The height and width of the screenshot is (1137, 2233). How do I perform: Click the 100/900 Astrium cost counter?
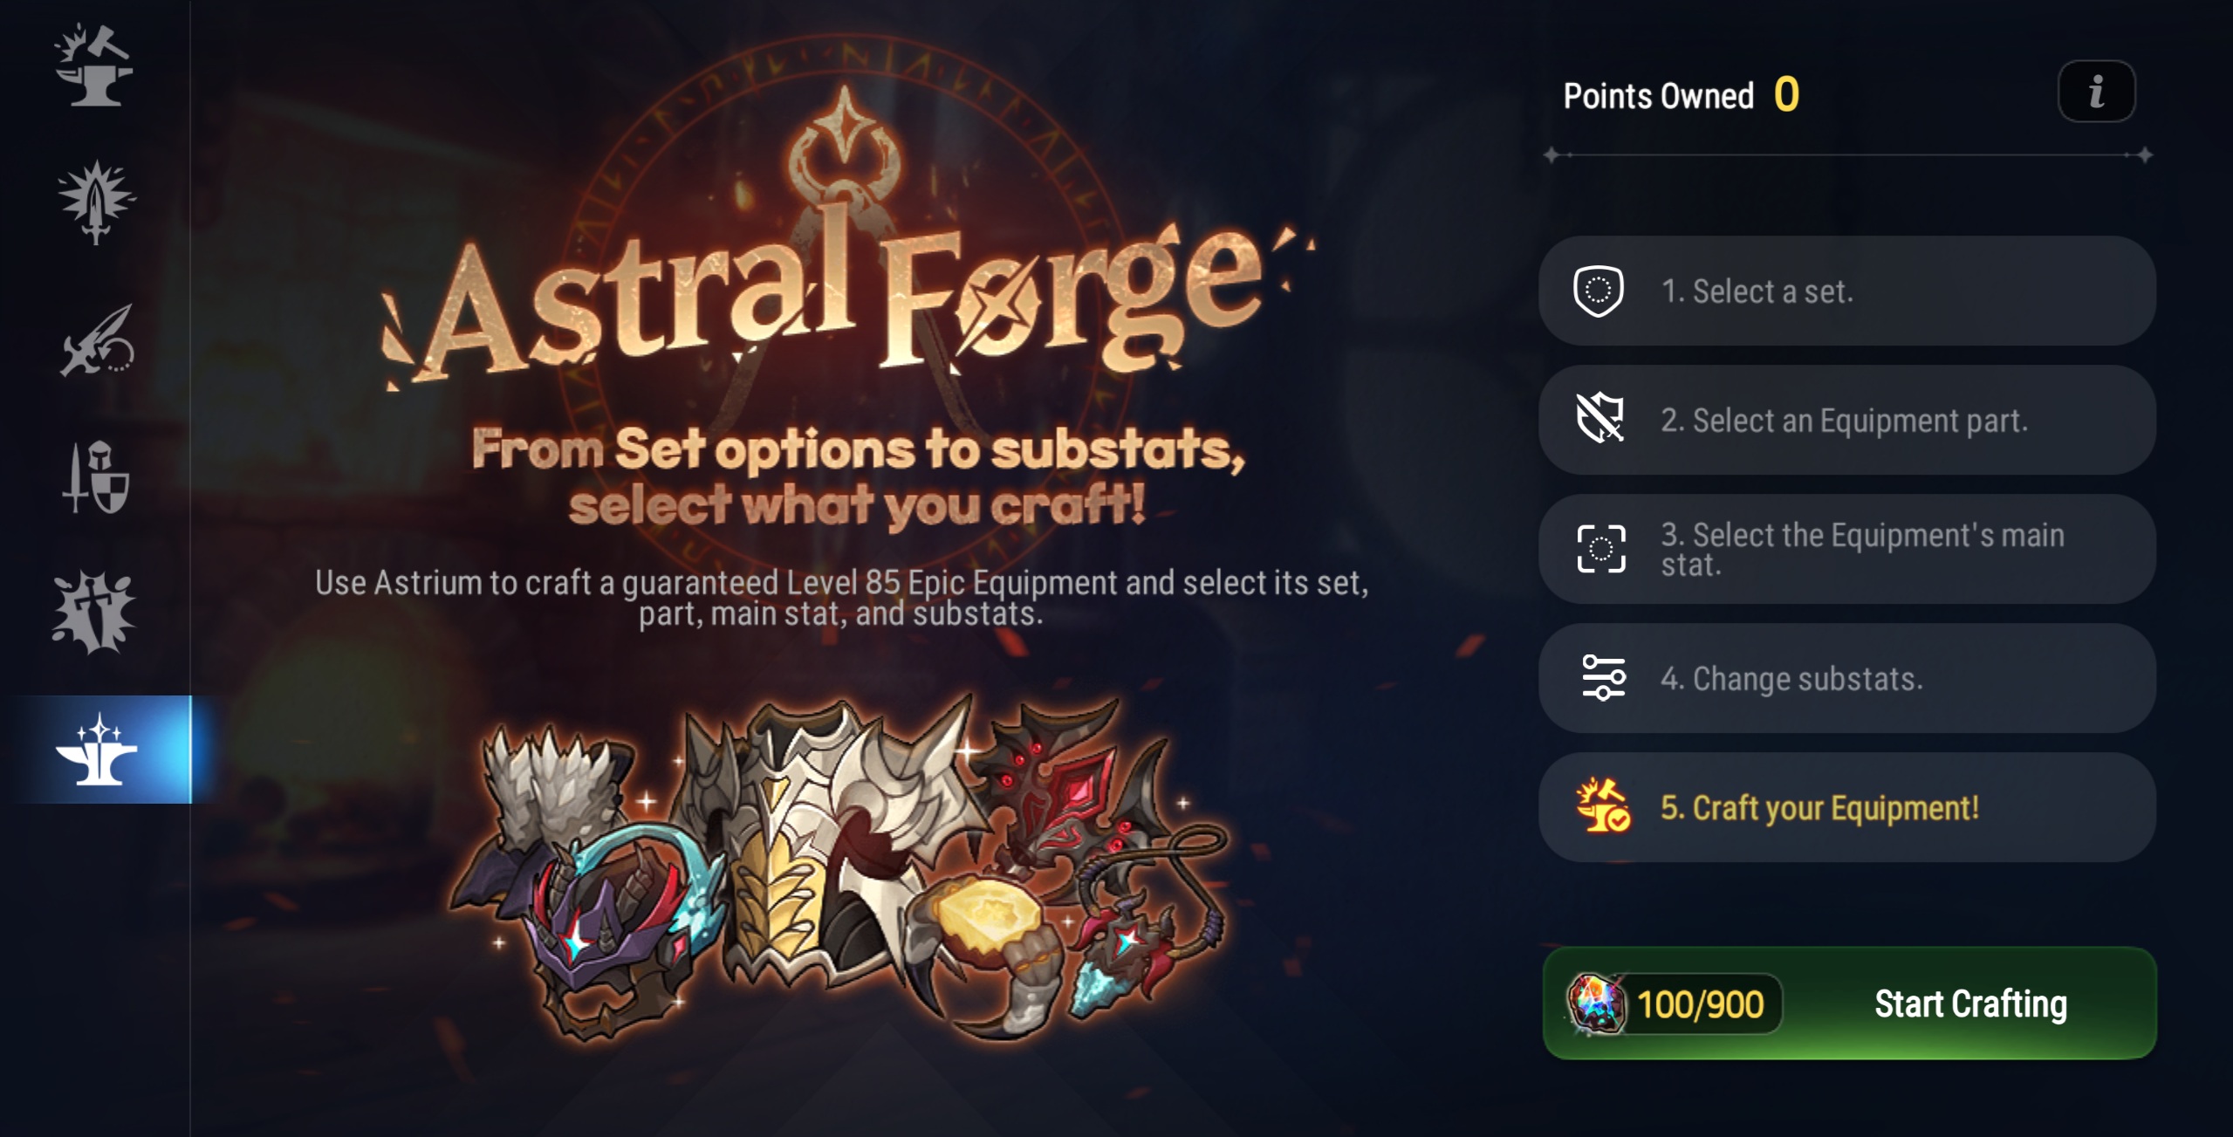[1700, 1004]
